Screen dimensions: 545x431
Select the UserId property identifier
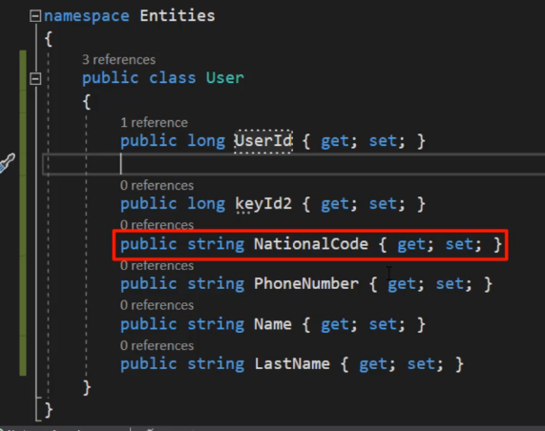(x=263, y=141)
